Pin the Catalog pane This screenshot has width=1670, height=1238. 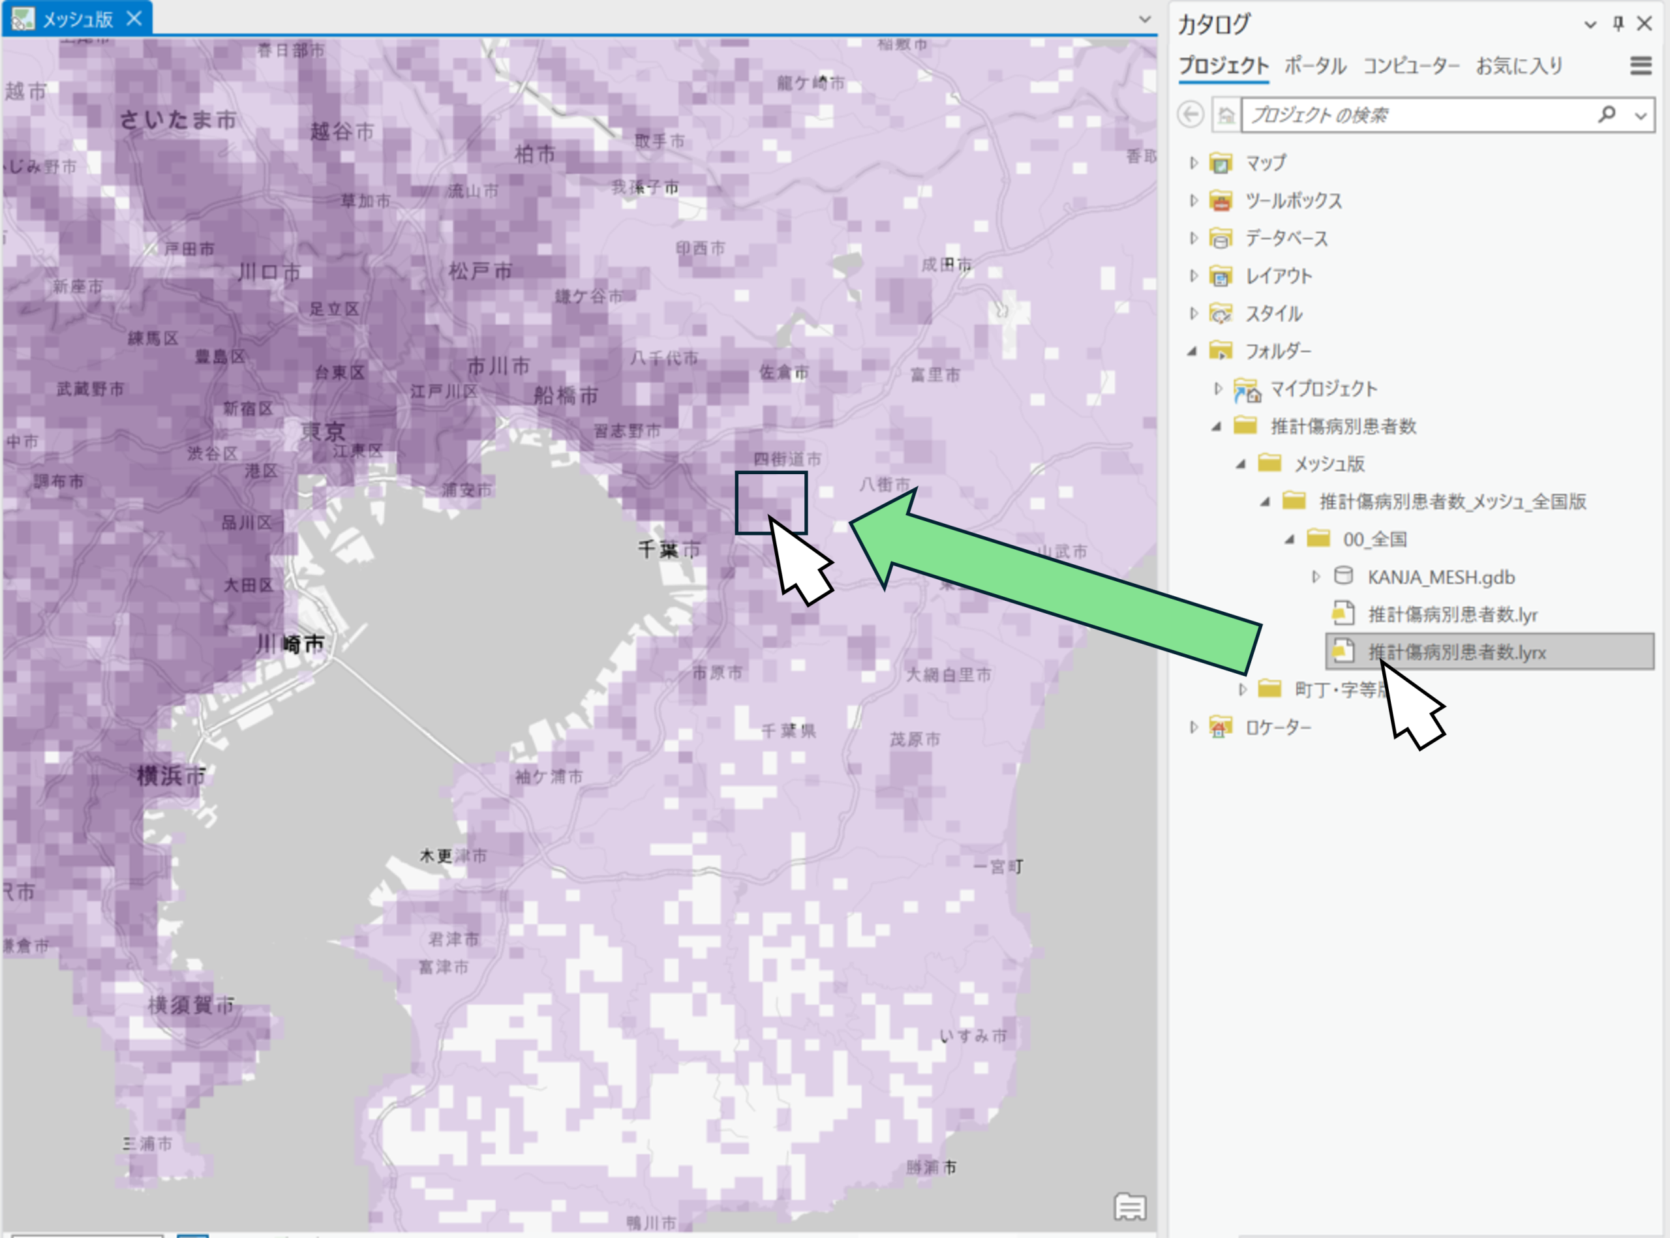tap(1618, 24)
